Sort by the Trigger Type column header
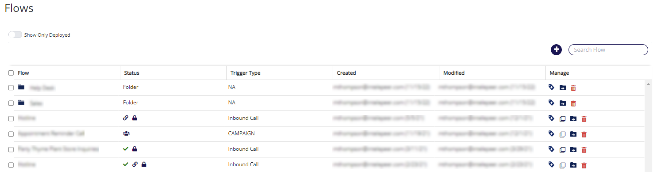 pos(244,73)
